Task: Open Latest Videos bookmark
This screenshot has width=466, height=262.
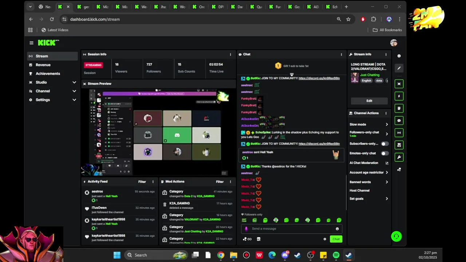Action: pos(55,30)
